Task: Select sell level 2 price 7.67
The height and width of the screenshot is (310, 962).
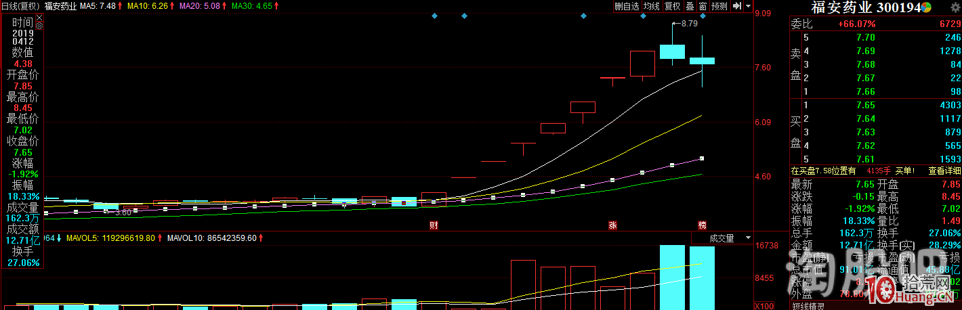Action: point(866,78)
